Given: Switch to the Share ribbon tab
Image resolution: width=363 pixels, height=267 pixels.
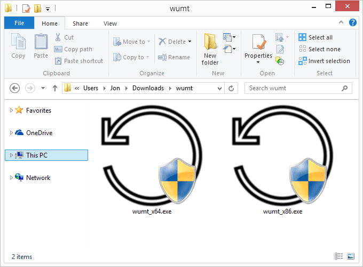Looking at the screenshot, I should coord(81,23).
